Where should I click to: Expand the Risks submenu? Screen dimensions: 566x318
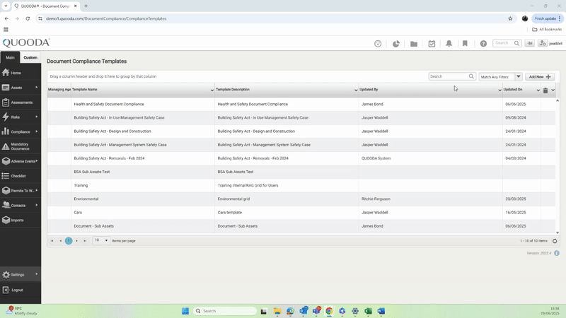tap(37, 117)
